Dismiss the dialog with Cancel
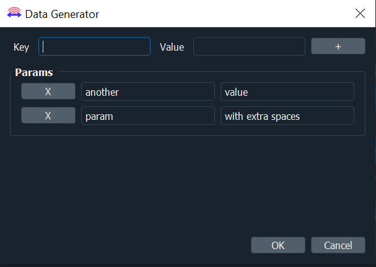Image resolution: width=376 pixels, height=267 pixels. (338, 245)
